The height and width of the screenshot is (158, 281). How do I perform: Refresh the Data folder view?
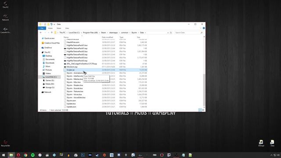[171, 32]
